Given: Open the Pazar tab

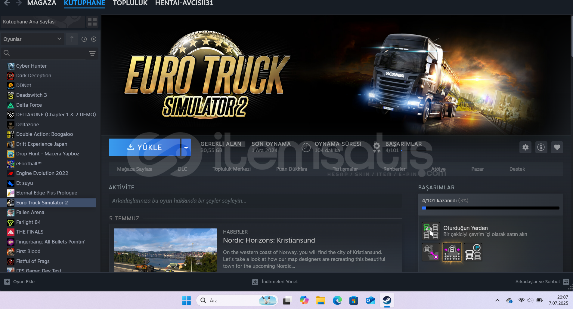Looking at the screenshot, I should [x=477, y=169].
